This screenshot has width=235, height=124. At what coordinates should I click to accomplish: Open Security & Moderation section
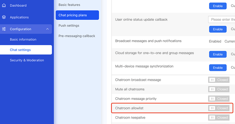[27, 60]
